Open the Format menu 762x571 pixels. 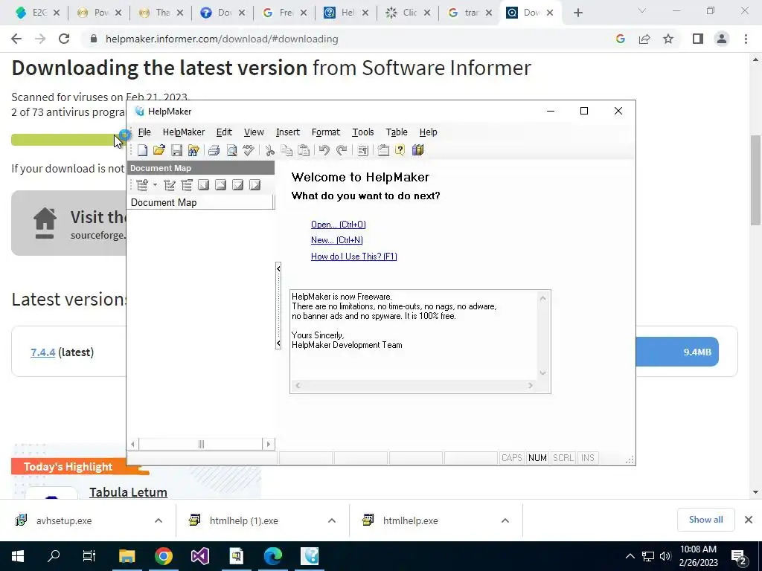326,132
